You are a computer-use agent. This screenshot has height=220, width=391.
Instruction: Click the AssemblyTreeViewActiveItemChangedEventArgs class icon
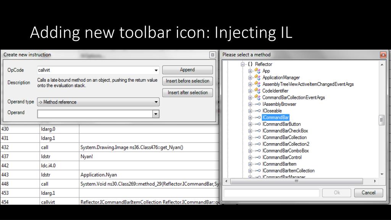pos(257,84)
